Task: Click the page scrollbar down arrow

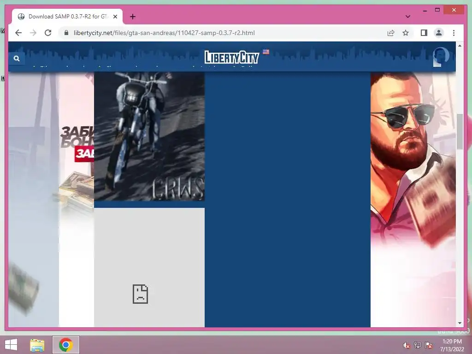Action: click(460, 323)
